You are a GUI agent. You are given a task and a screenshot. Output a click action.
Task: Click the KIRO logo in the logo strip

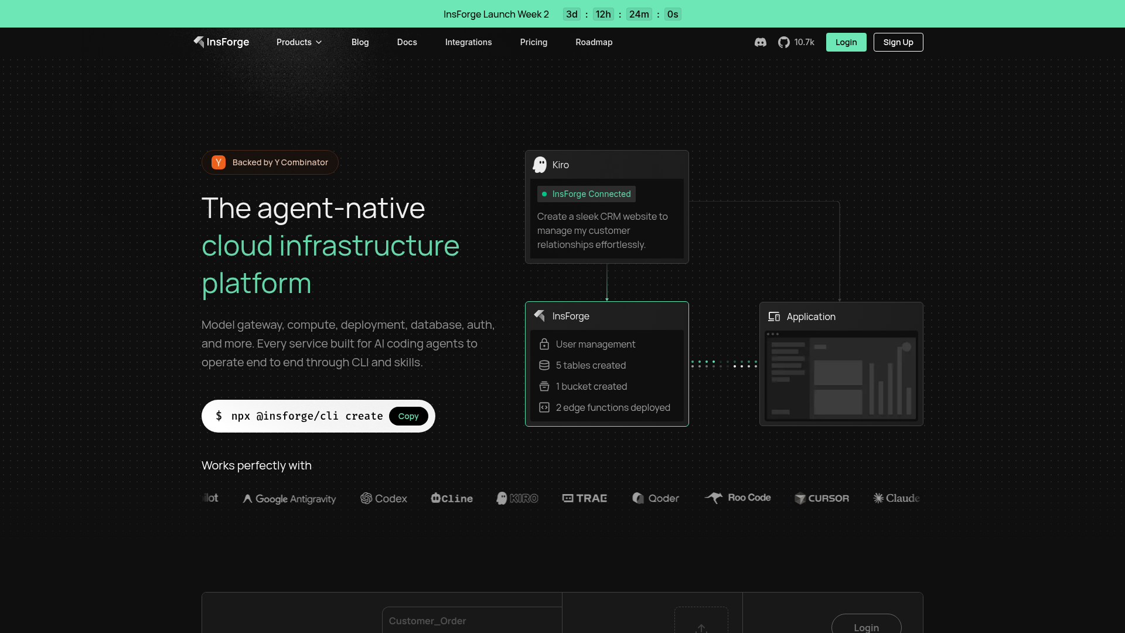coord(517,498)
